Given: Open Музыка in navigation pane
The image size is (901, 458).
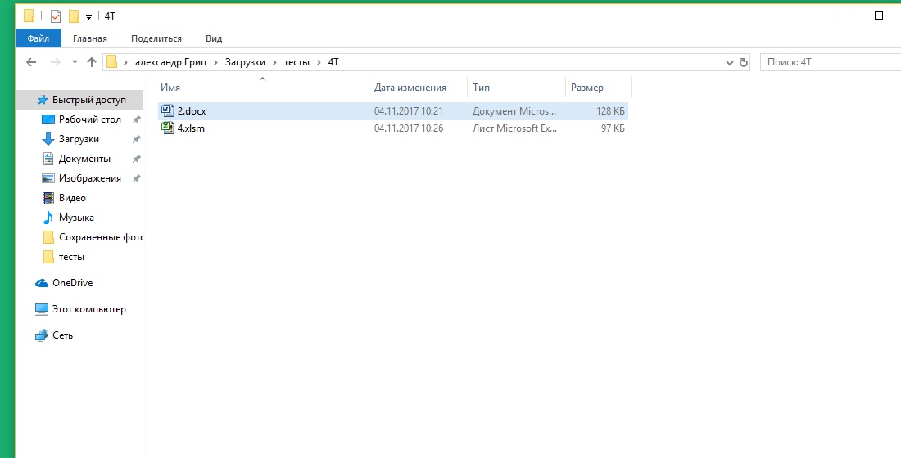Looking at the screenshot, I should [76, 217].
